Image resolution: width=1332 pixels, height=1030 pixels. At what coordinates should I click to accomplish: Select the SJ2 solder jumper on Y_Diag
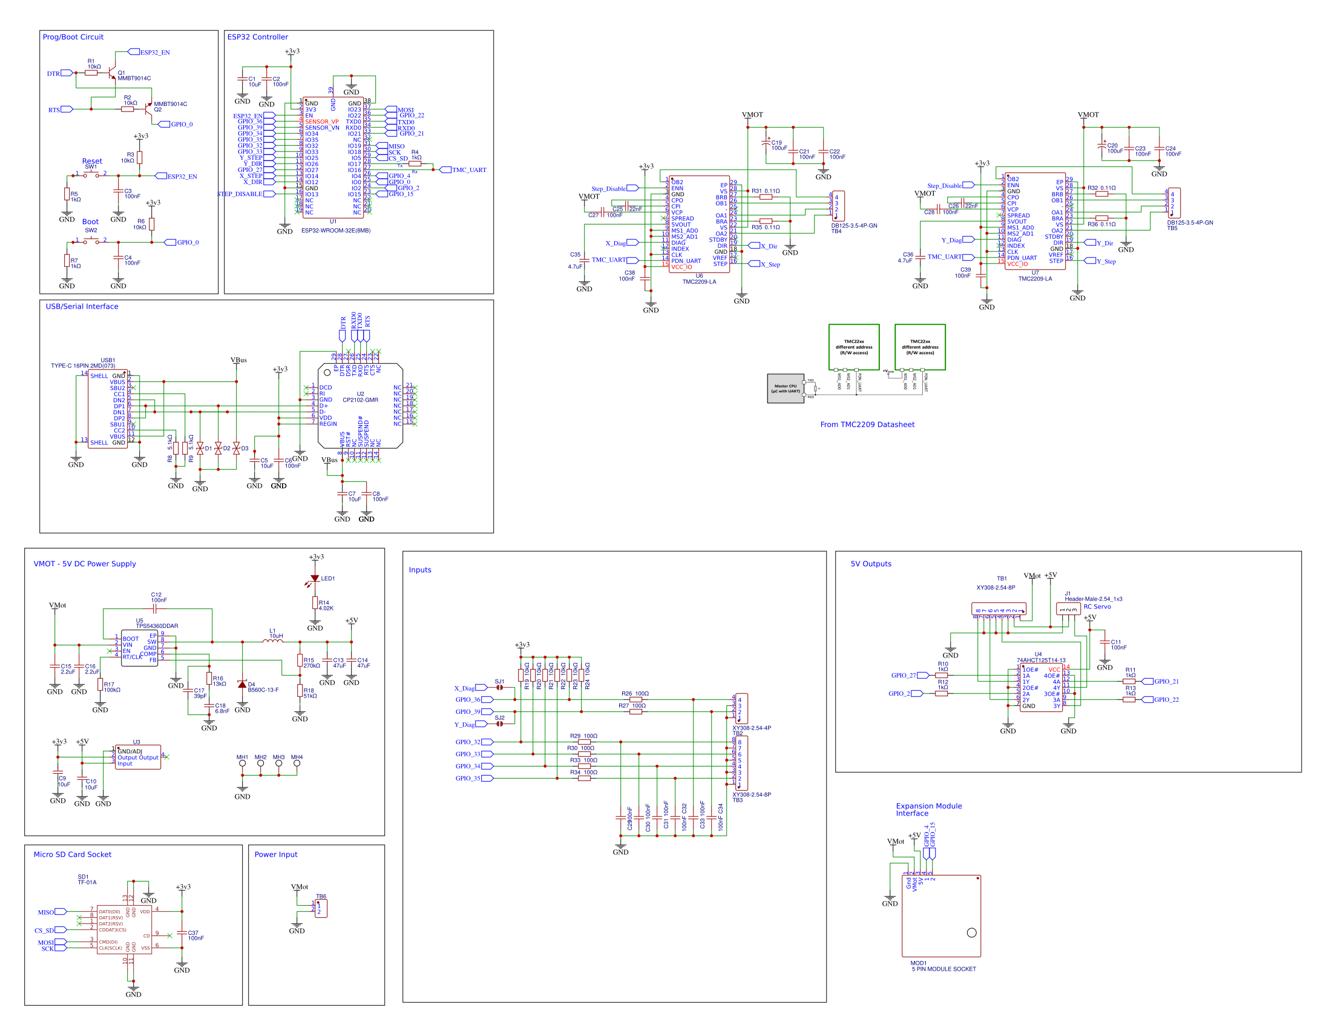click(499, 724)
